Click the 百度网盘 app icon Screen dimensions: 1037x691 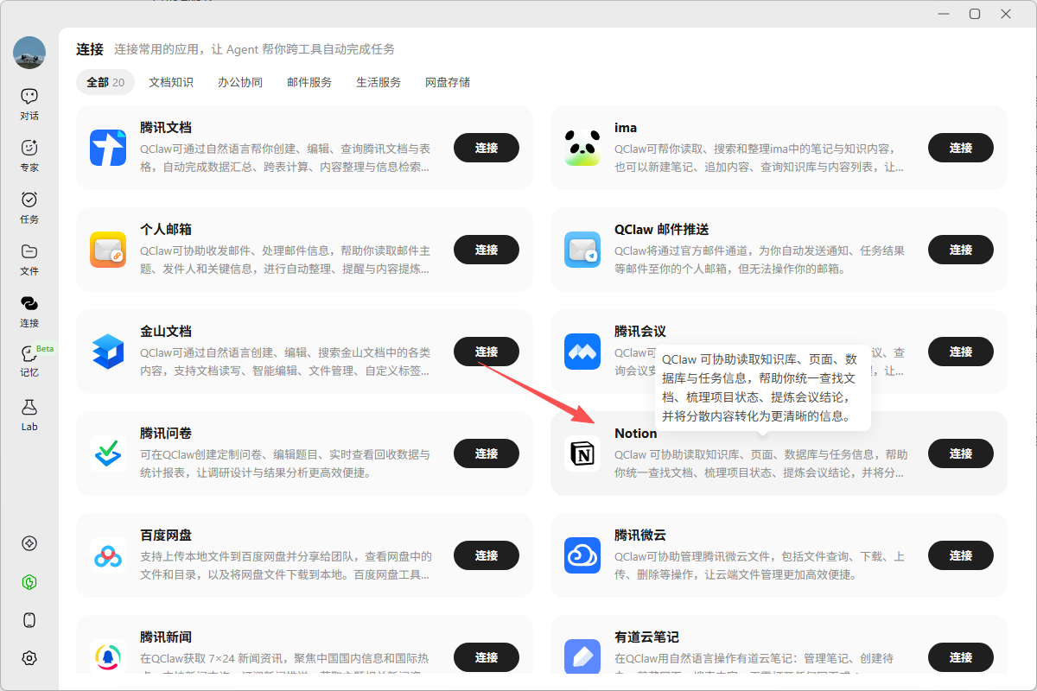pos(108,555)
